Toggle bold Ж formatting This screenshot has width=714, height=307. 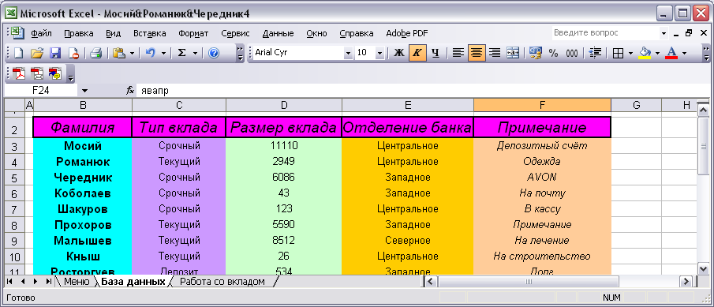pyautogui.click(x=399, y=54)
